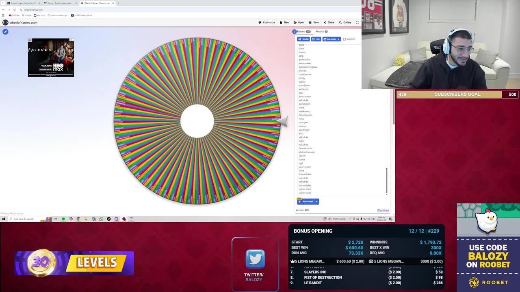520x292 pixels.
Task: Open the Customize wheel options
Action: pyautogui.click(x=267, y=22)
